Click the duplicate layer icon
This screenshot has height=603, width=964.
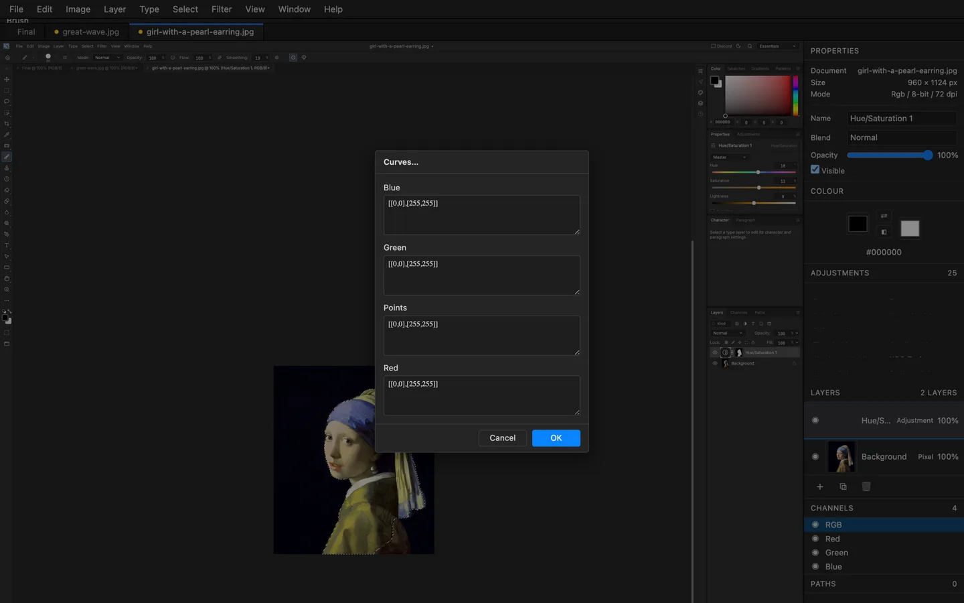(843, 486)
